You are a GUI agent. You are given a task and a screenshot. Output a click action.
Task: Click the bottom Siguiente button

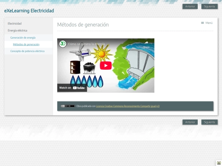(209, 122)
